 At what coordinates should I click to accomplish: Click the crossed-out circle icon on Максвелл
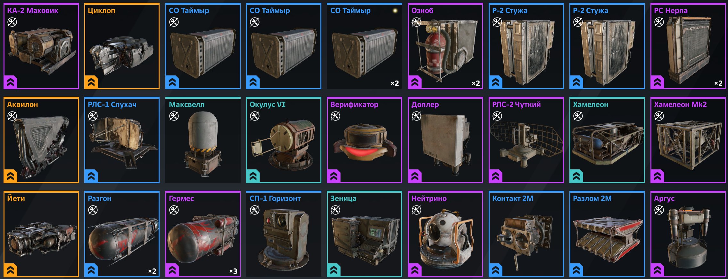[174, 116]
